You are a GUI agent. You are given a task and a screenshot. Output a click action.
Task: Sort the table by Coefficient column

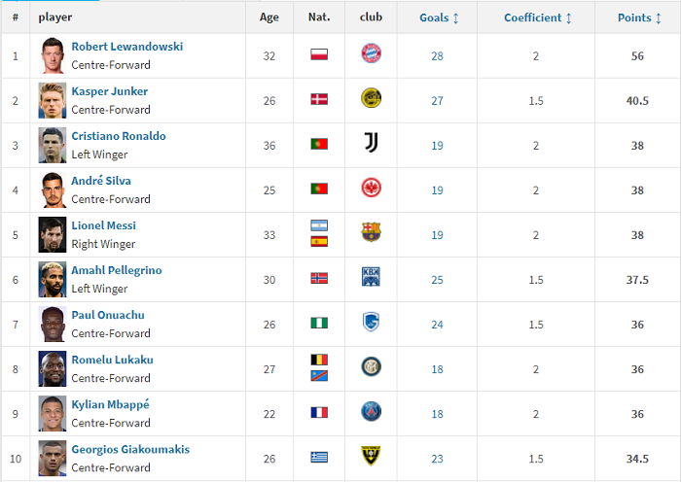[537, 17]
